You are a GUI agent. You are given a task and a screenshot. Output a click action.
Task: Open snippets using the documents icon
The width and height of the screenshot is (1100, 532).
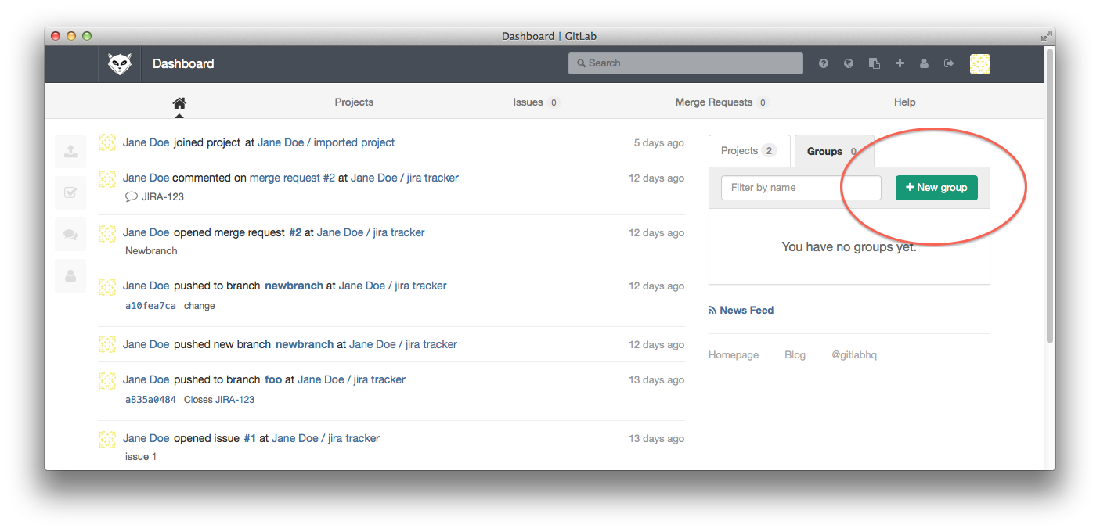[x=874, y=63]
